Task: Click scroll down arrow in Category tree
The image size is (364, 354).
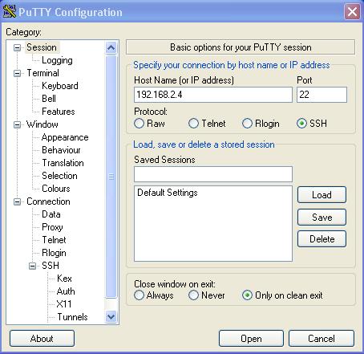Action: coord(111,317)
